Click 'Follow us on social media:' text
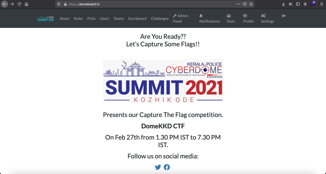Viewport: 326px width, 174px height. [163, 156]
